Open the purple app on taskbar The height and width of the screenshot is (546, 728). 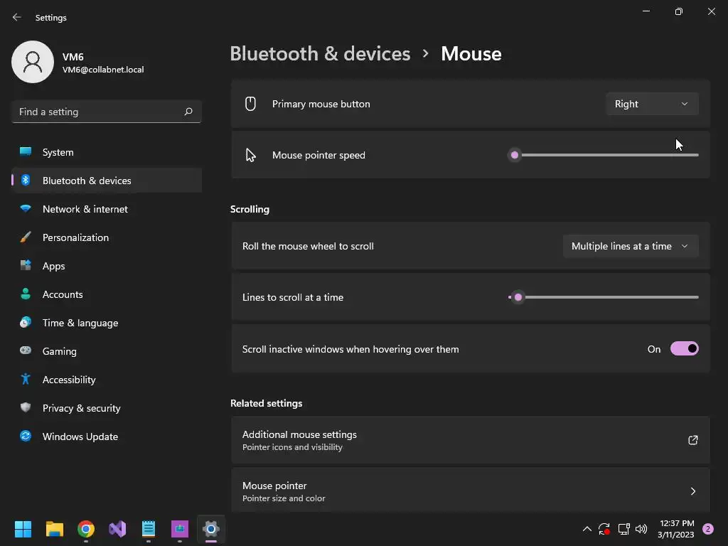click(x=180, y=529)
